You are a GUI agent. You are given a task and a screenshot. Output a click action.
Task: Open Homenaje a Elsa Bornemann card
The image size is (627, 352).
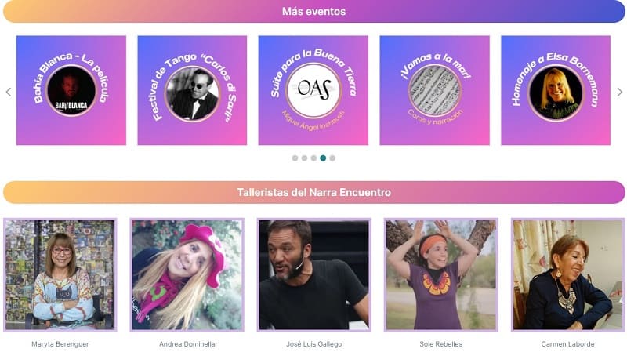pyautogui.click(x=556, y=90)
